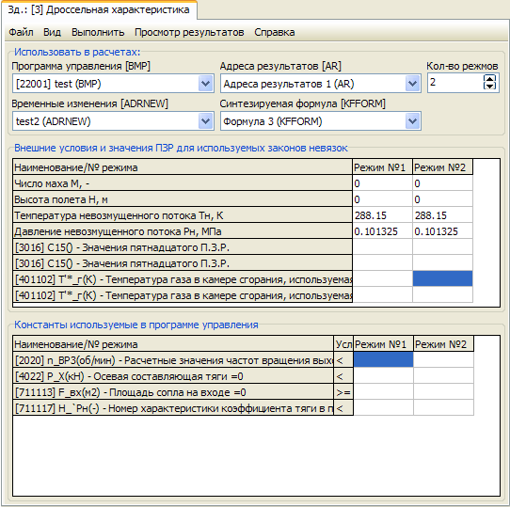Open the Вид menu

(x=52, y=32)
